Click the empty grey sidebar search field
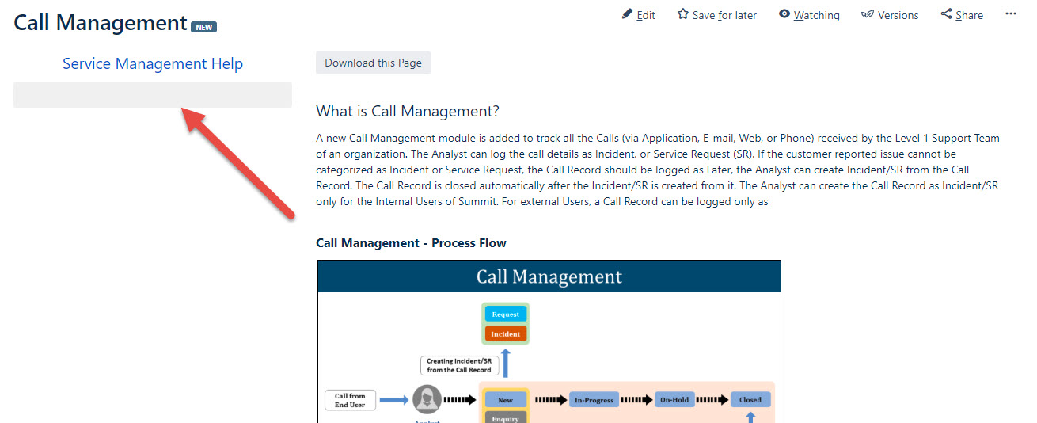The width and height of the screenshot is (1037, 423). click(x=153, y=95)
